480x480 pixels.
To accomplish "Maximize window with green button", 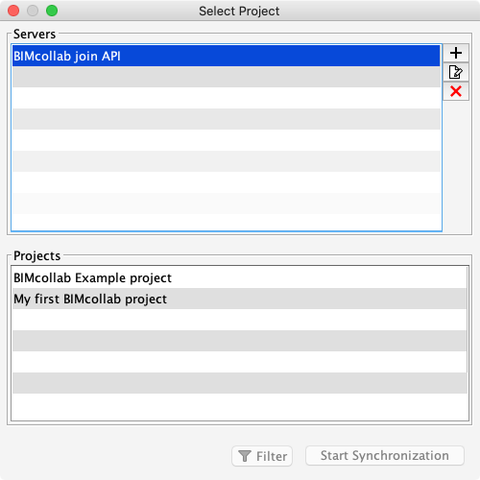I will (52, 11).
